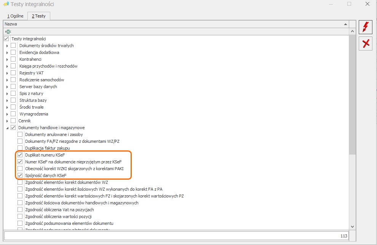
Task: Select Zgodność obliczenia wartości pozycji
Action: [x=58, y=217]
